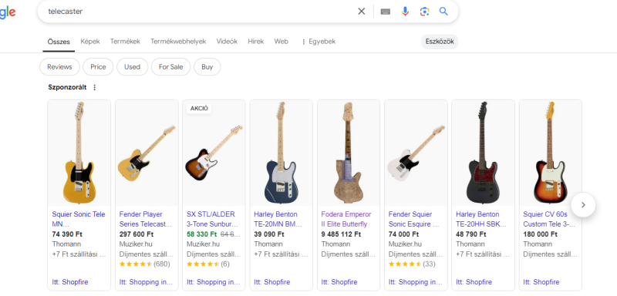This screenshot has height=296, width=617.
Task: Switch to the Videók tab
Action: coord(227,42)
